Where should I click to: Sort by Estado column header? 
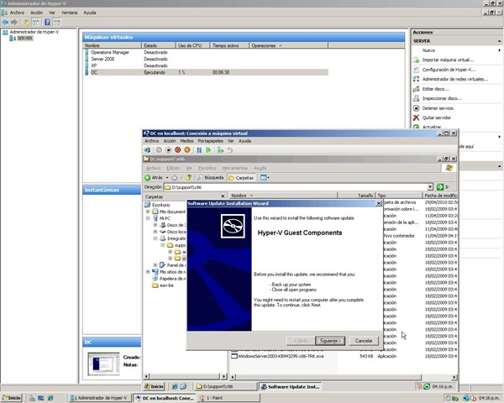click(159, 45)
